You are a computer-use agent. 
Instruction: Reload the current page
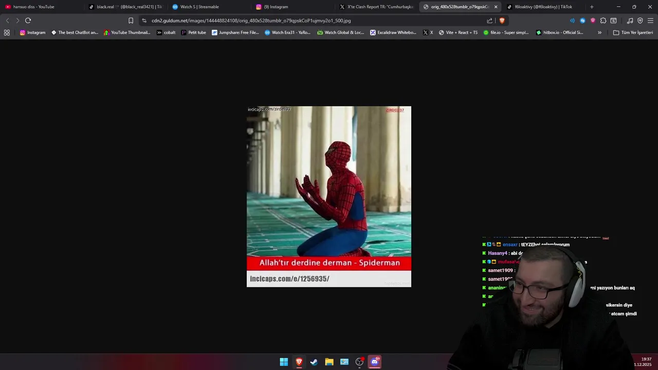pyautogui.click(x=28, y=21)
